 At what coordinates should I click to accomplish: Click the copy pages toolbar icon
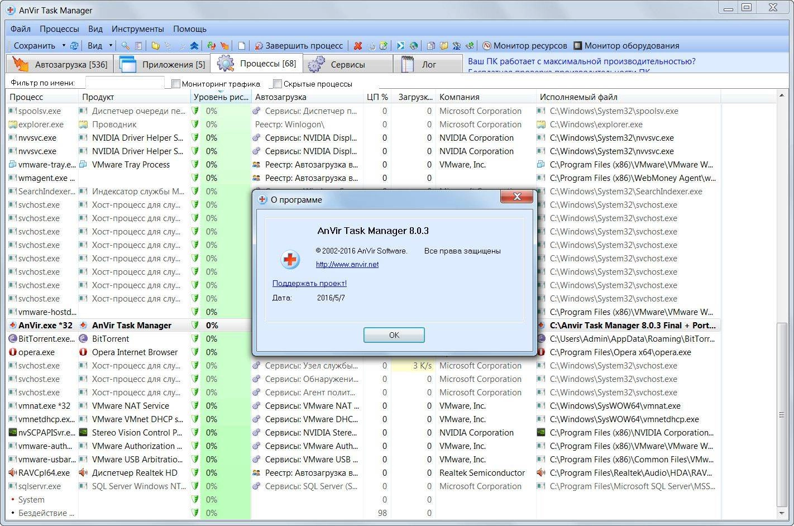click(x=431, y=46)
